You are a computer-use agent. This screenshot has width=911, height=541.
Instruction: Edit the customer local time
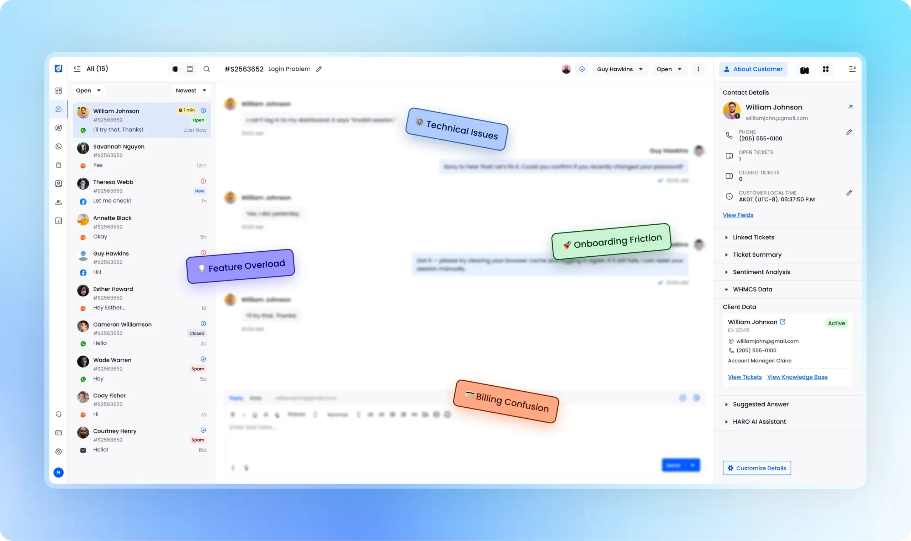[x=849, y=193]
